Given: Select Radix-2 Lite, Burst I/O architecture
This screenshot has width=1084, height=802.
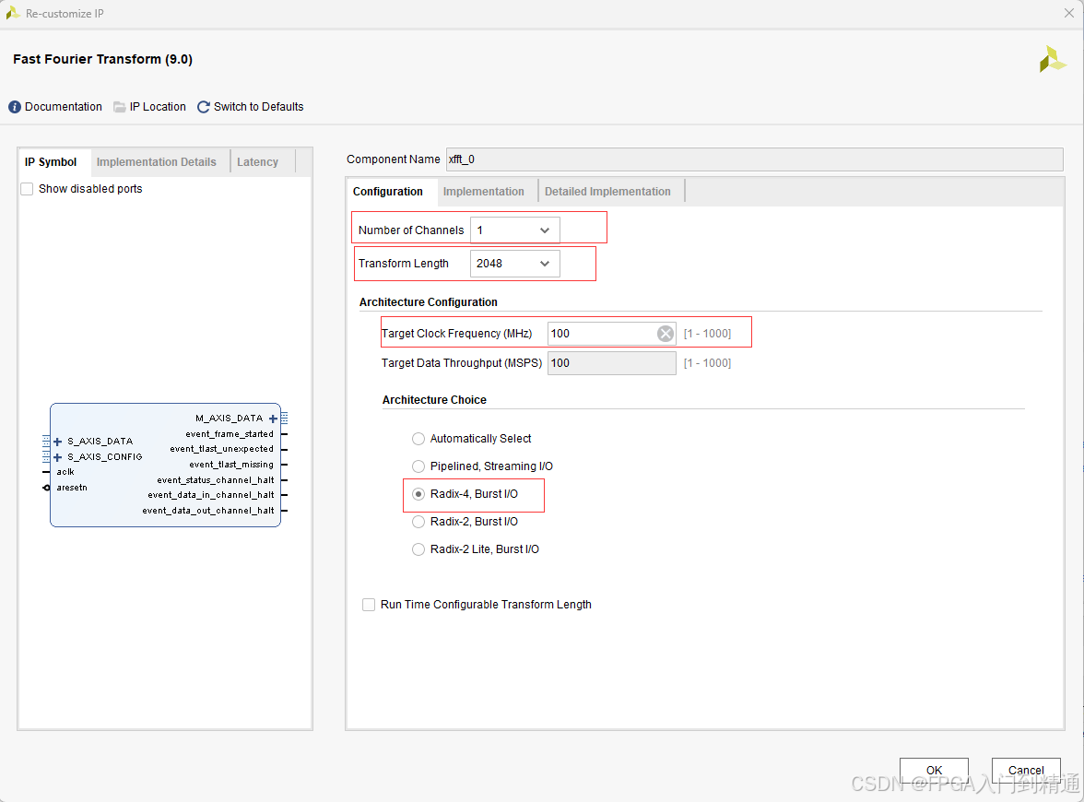Looking at the screenshot, I should pyautogui.click(x=418, y=549).
